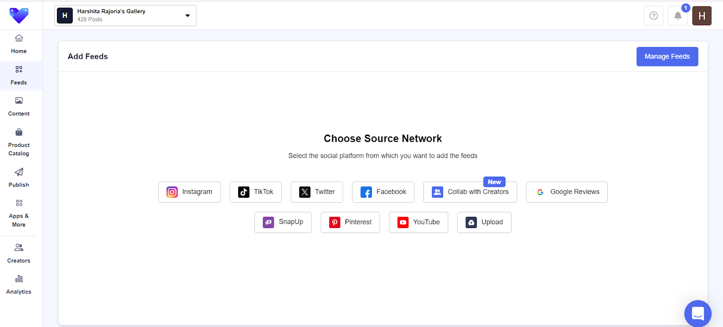Select Facebook as feed source
Viewport: 723px width, 327px height.
tap(383, 192)
